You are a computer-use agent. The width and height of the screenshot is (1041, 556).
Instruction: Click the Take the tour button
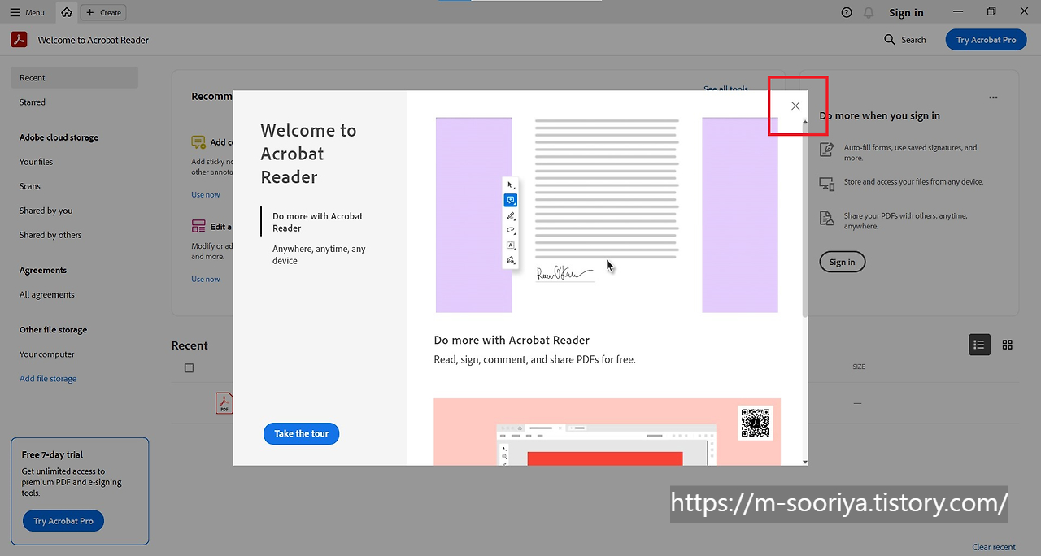[301, 434]
